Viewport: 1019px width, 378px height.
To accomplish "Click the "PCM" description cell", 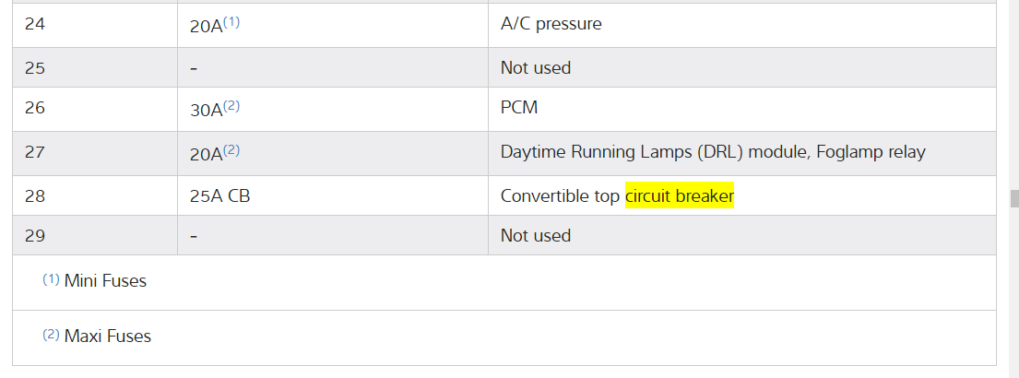I will pyautogui.click(x=519, y=108).
